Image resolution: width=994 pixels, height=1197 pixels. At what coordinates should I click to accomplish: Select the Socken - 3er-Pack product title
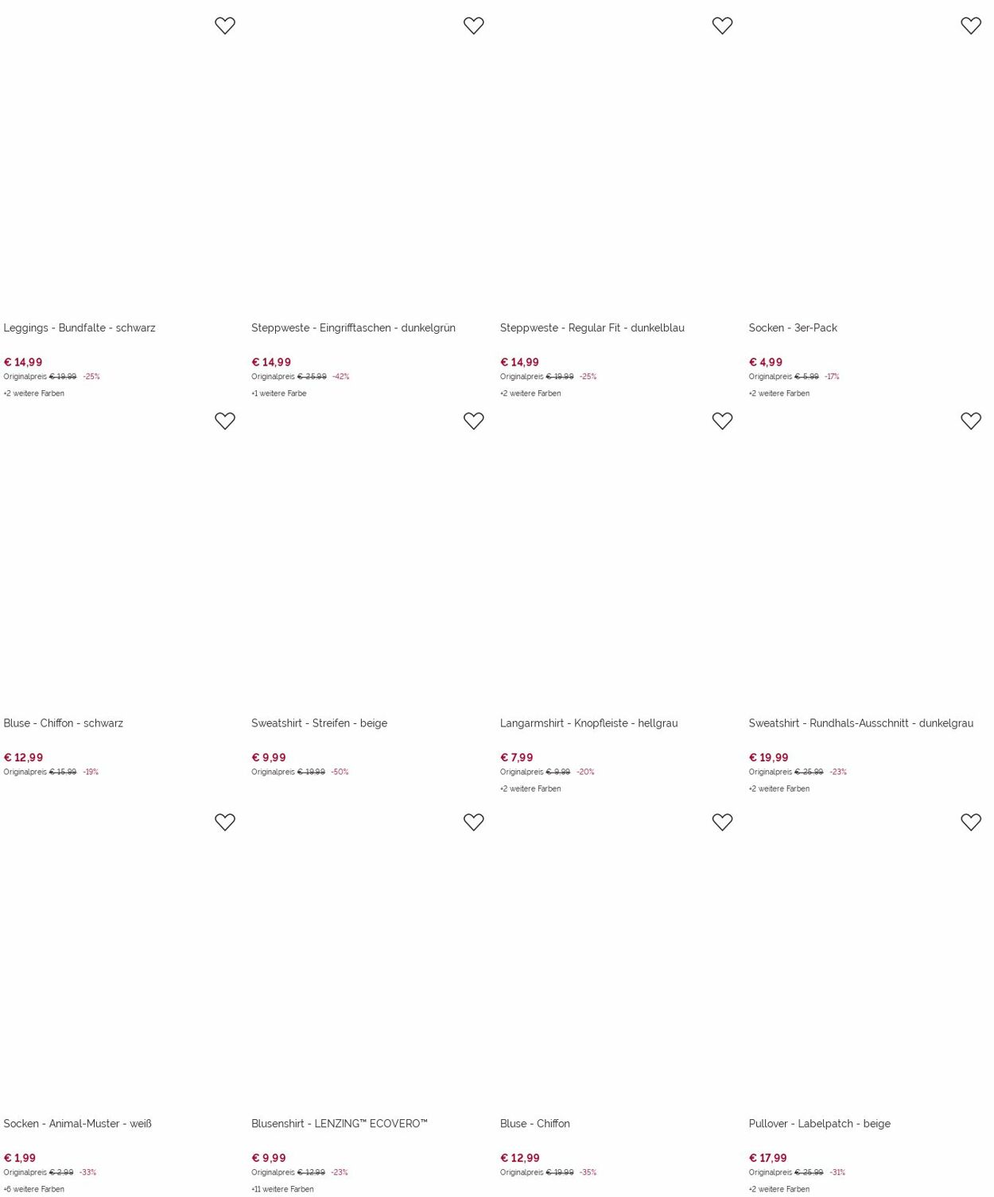point(793,327)
